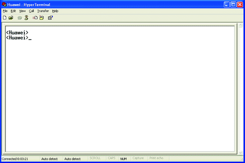
Task: Open the File menu
Action: [x=5, y=11]
